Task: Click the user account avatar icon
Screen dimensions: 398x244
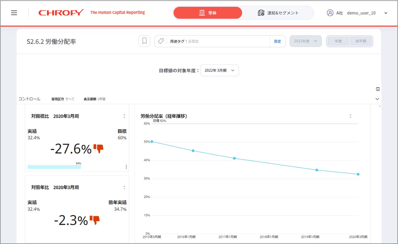Action: (x=330, y=13)
